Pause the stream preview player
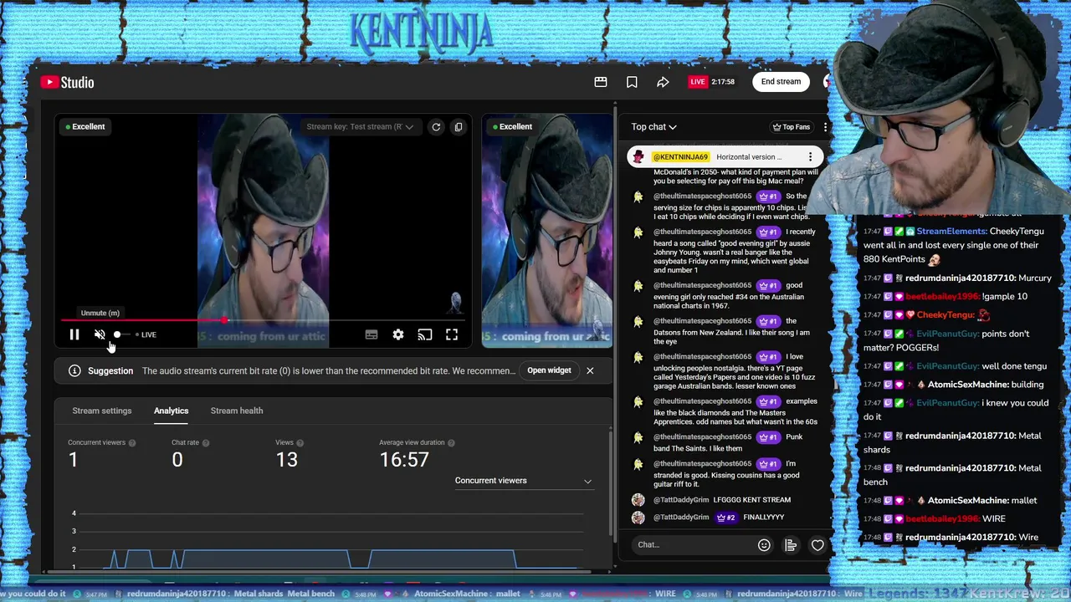Screen dimensions: 1071x602 (74, 334)
